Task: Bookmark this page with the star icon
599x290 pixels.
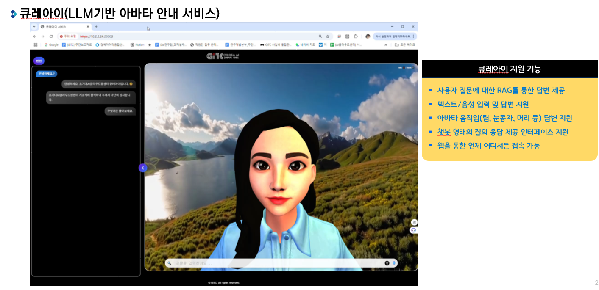Action: click(328, 36)
